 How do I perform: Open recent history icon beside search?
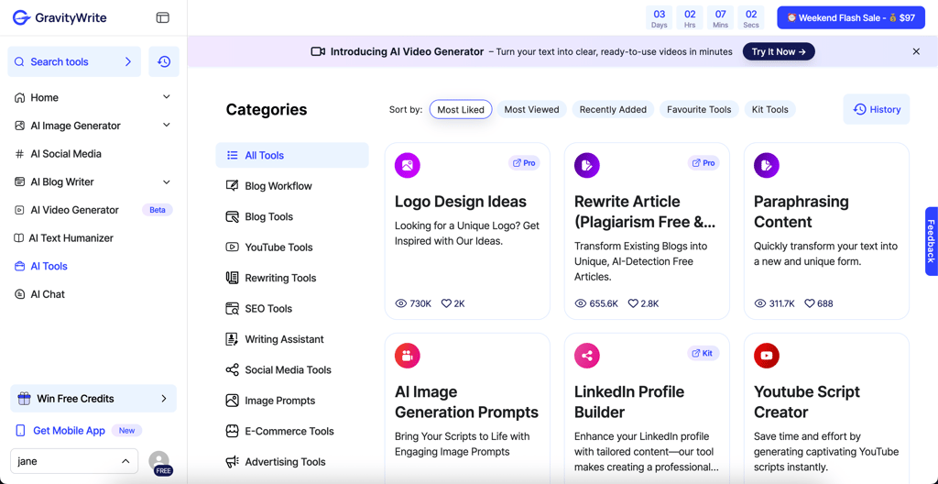(x=164, y=61)
